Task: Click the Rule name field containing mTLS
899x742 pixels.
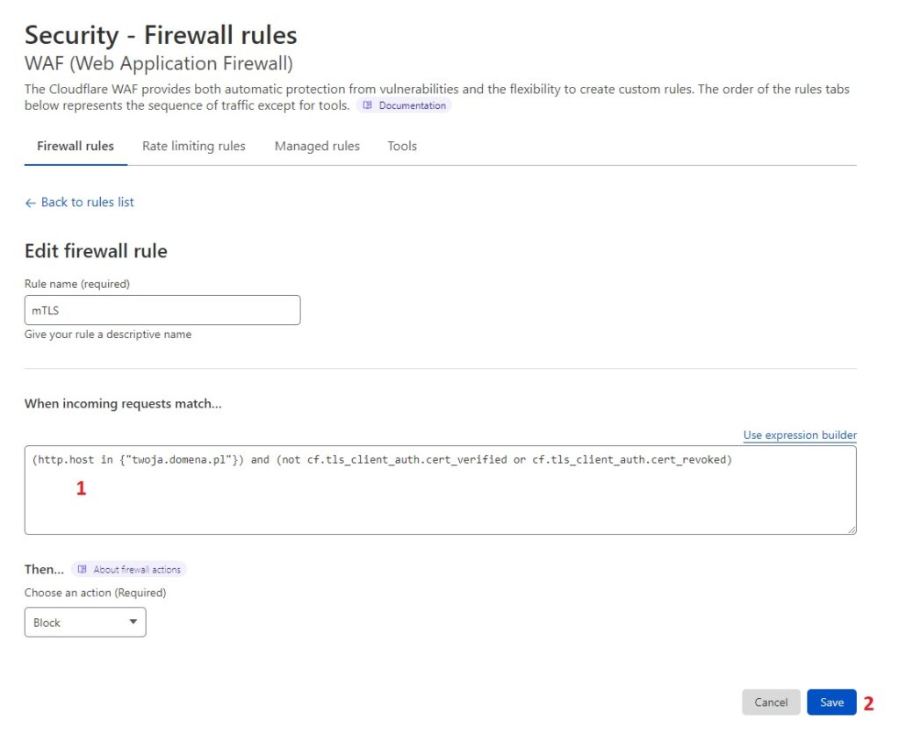Action: [x=162, y=310]
